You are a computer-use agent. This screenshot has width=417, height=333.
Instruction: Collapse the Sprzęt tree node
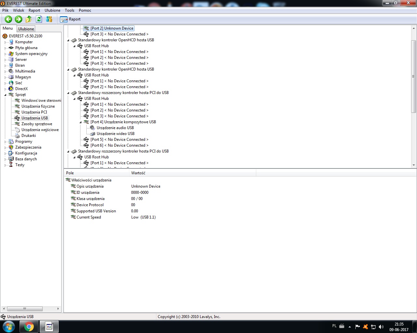pyautogui.click(x=5, y=95)
